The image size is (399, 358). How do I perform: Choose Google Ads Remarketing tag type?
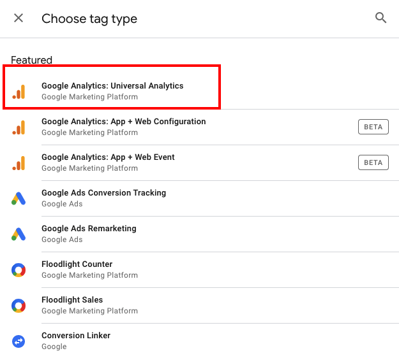[89, 229]
